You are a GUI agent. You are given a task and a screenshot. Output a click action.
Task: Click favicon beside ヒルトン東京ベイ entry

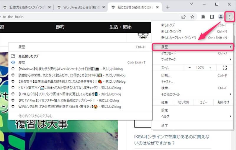13,88
